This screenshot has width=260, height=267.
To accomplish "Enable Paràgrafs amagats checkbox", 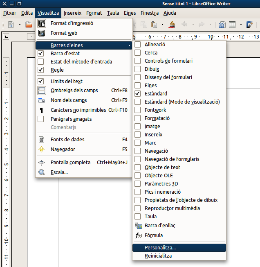I will (41, 119).
